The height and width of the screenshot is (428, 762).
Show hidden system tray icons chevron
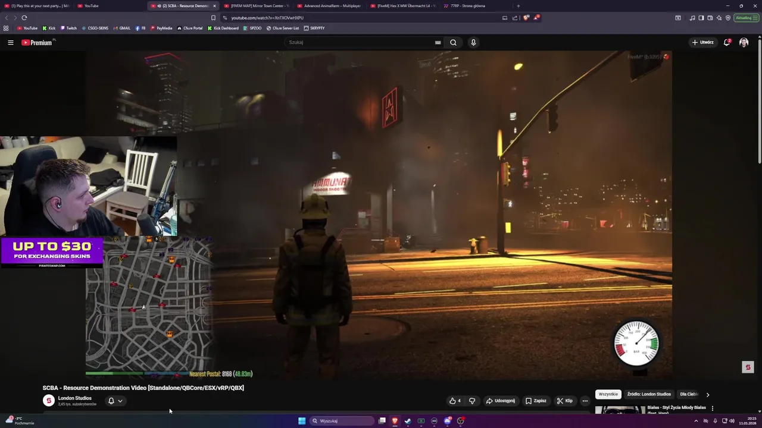[696, 421]
